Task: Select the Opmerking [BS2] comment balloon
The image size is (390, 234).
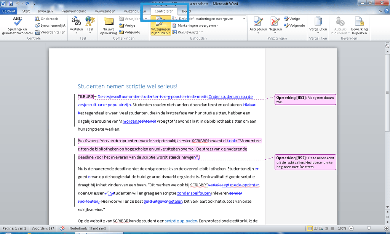Action: (x=305, y=162)
